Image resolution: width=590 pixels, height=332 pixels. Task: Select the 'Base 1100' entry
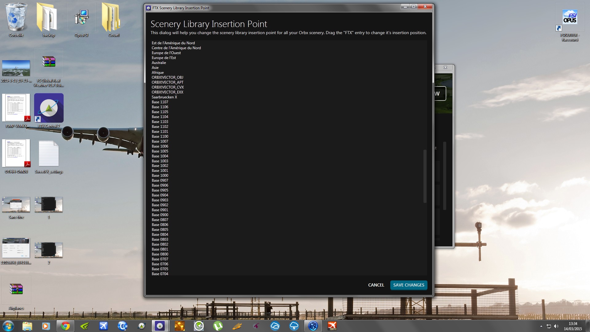[x=160, y=136]
